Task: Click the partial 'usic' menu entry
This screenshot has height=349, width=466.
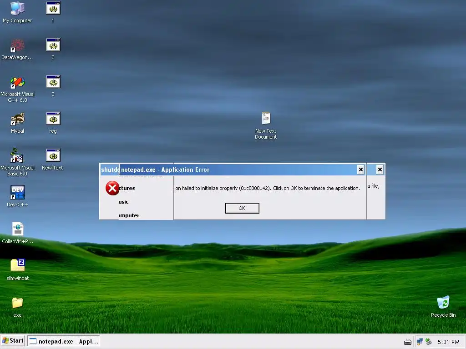Action: click(x=124, y=202)
